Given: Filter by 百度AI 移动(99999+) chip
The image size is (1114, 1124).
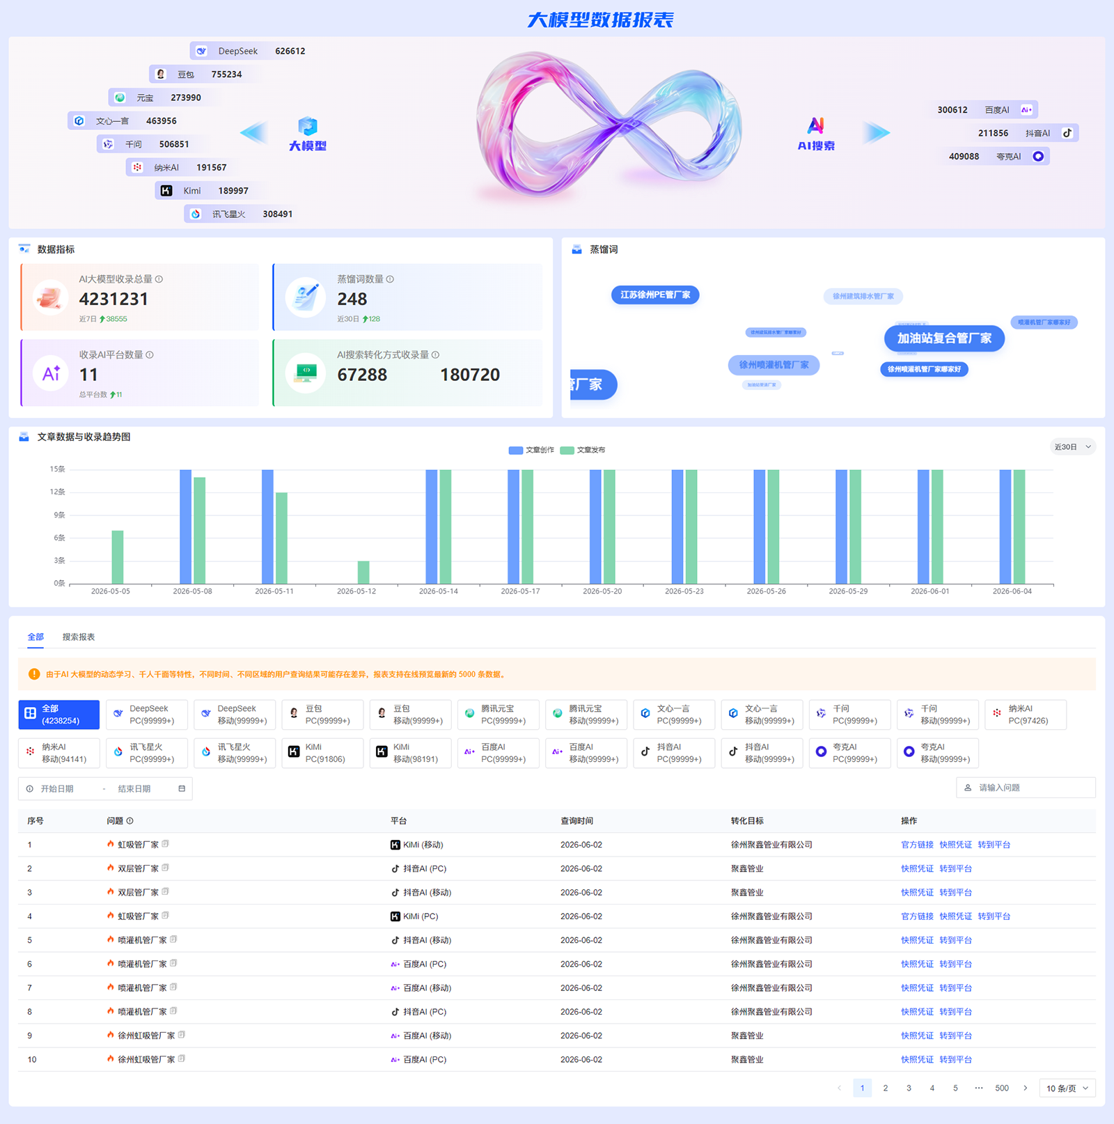Looking at the screenshot, I should 586,753.
